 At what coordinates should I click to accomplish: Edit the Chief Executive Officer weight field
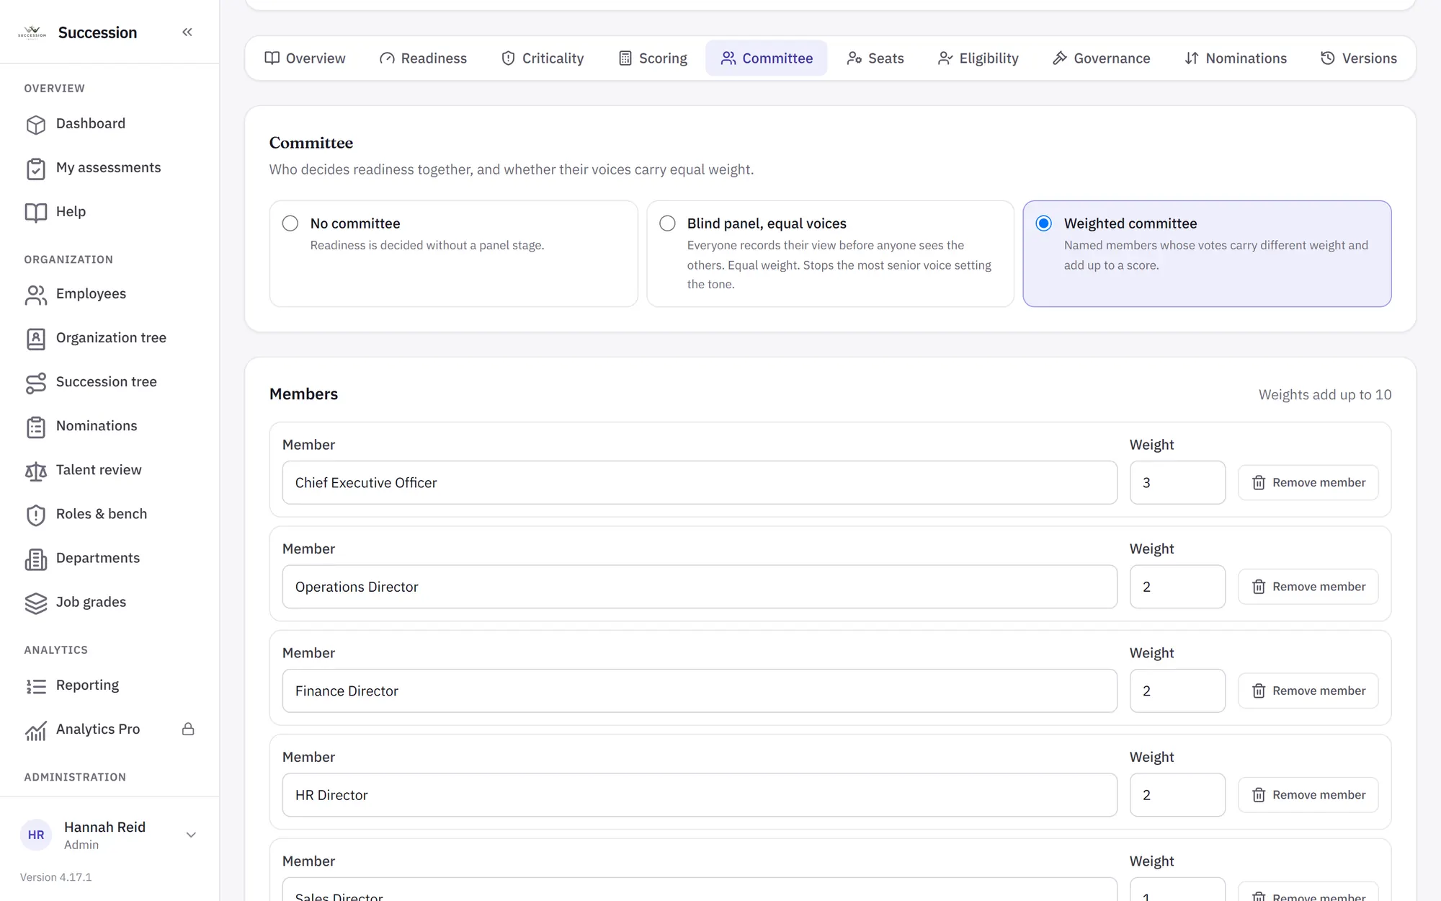pyautogui.click(x=1177, y=483)
